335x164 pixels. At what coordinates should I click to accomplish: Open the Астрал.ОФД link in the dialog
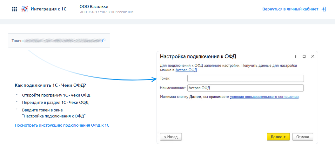(x=186, y=70)
